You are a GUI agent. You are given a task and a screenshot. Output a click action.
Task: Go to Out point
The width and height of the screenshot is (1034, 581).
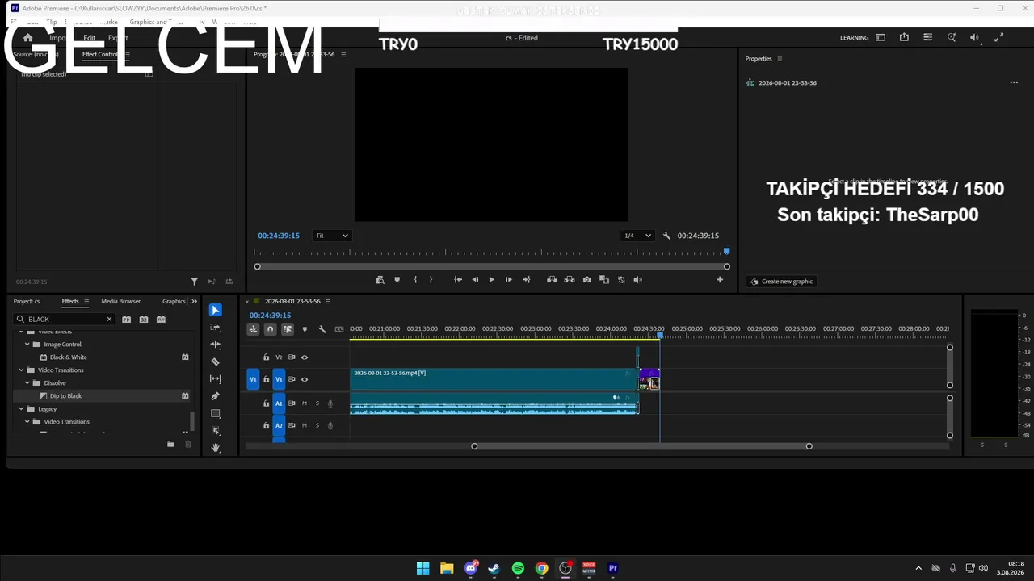coord(526,280)
